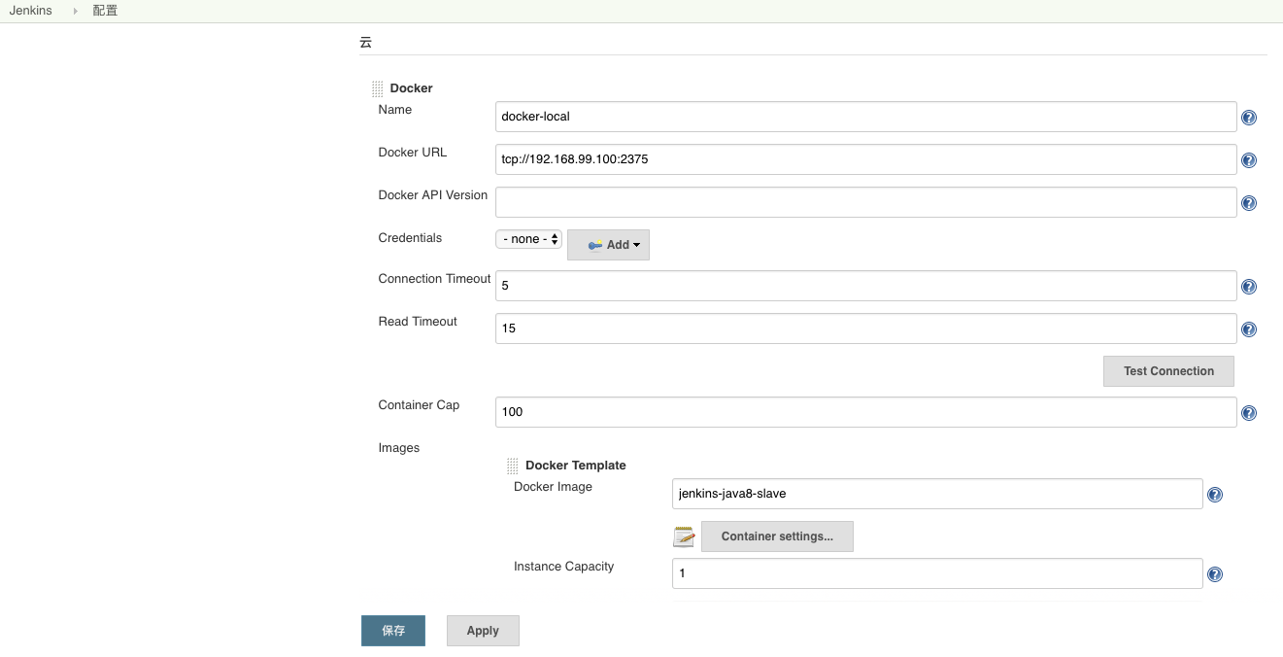This screenshot has height=657, width=1283.
Task: Open help for Container Cap
Action: [x=1249, y=413]
